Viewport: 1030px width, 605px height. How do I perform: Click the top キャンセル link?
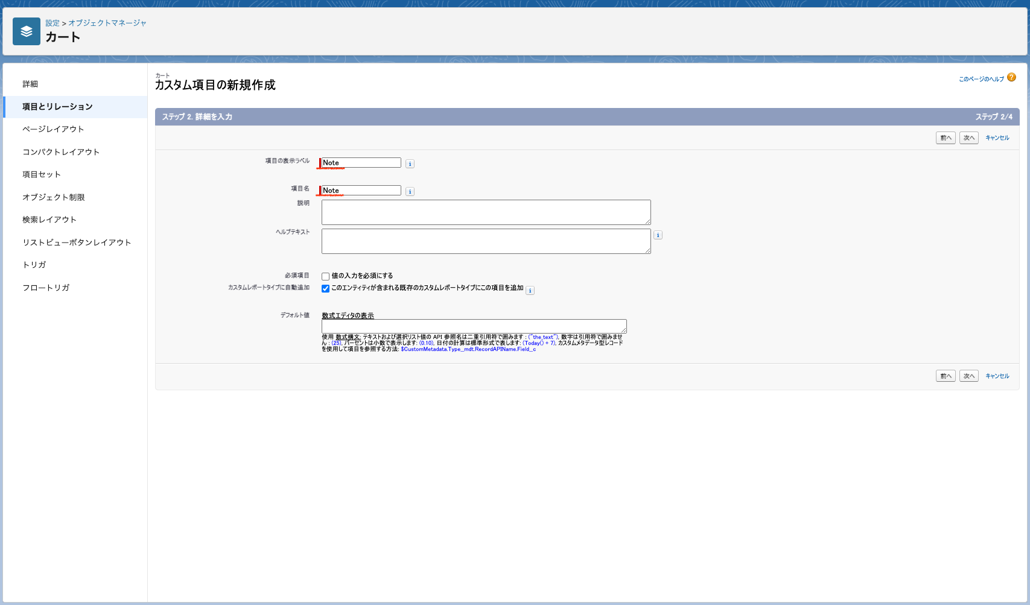coord(997,138)
